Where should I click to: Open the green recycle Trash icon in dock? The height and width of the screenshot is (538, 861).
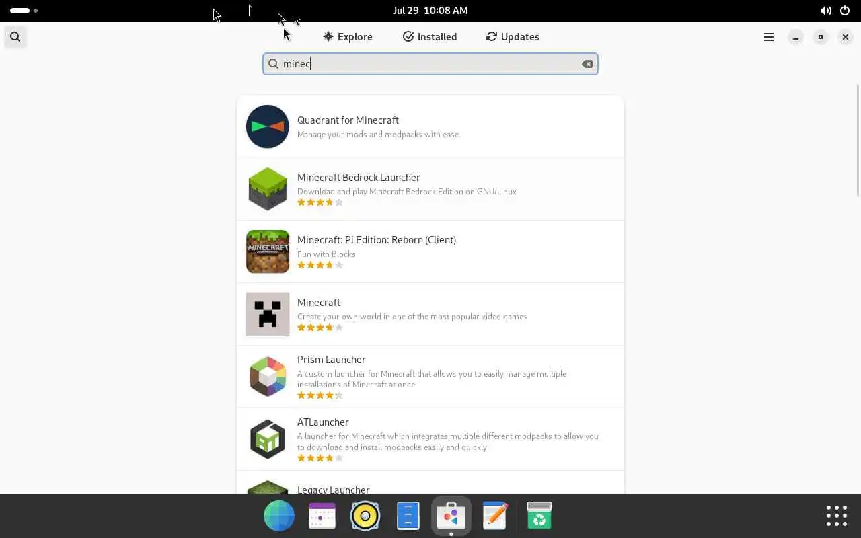539,516
